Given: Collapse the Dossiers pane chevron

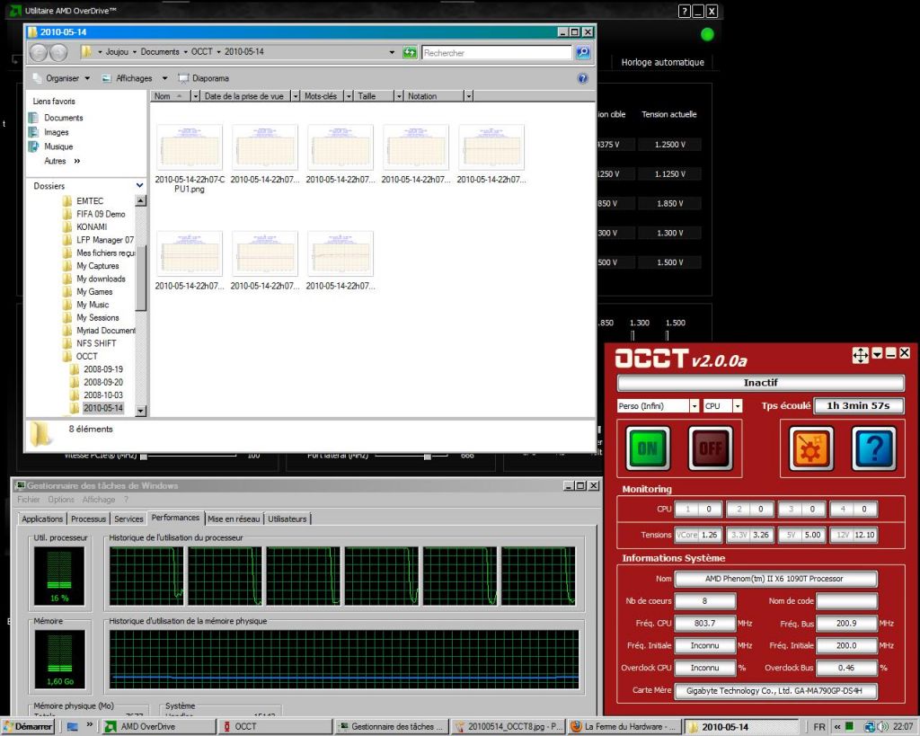Looking at the screenshot, I should coord(139,185).
